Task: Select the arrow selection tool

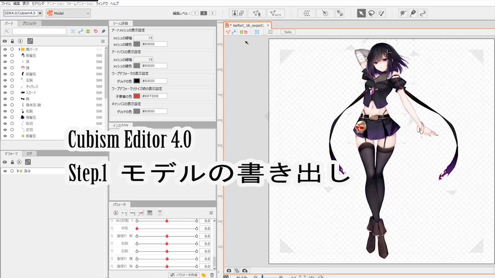Action: pos(361,13)
